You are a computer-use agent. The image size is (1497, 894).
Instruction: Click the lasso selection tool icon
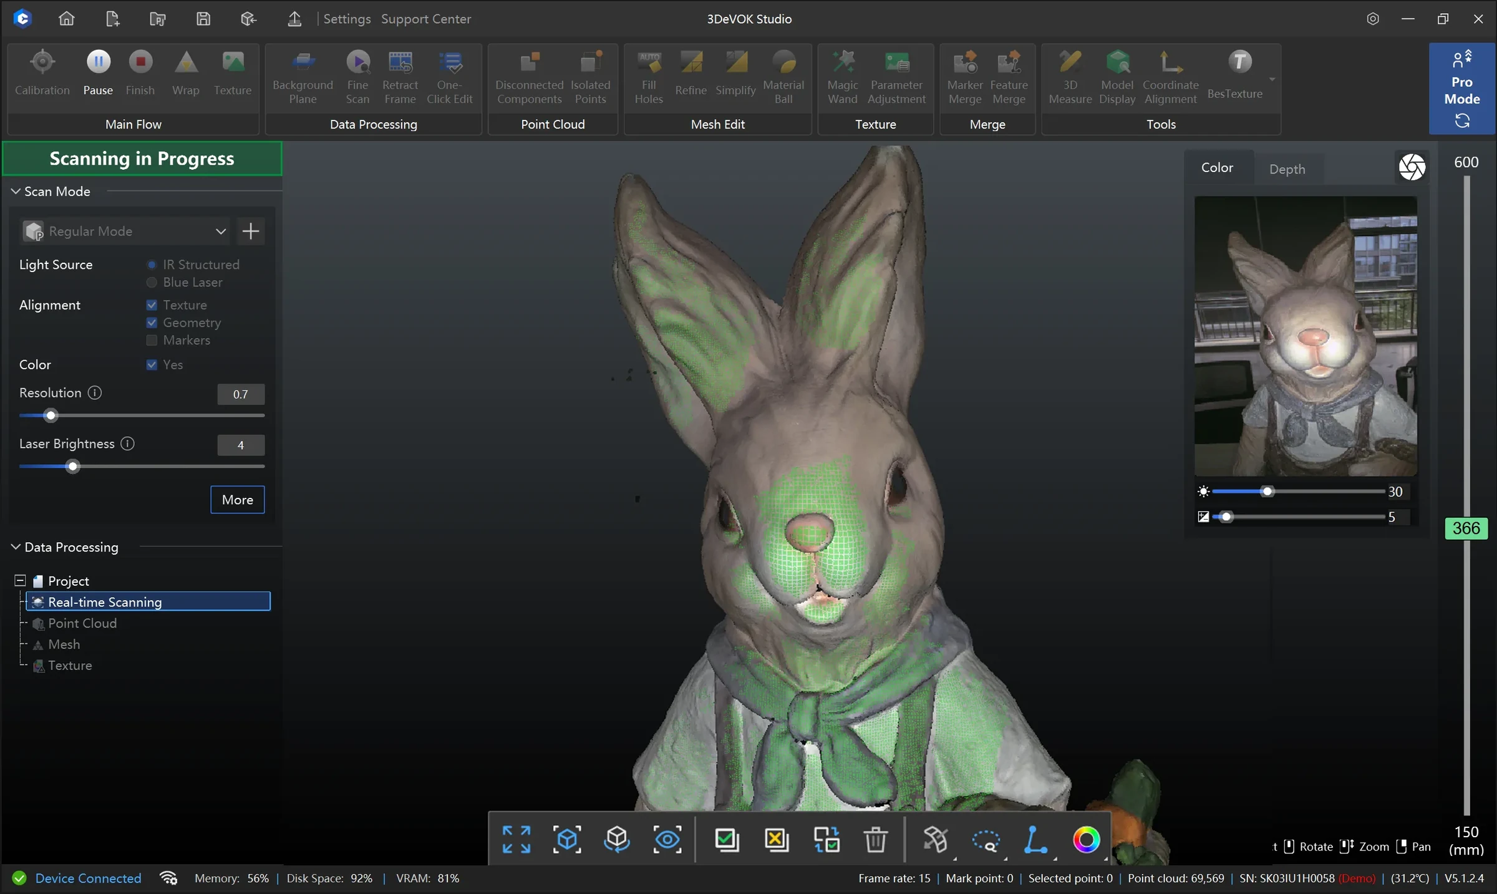coord(986,840)
